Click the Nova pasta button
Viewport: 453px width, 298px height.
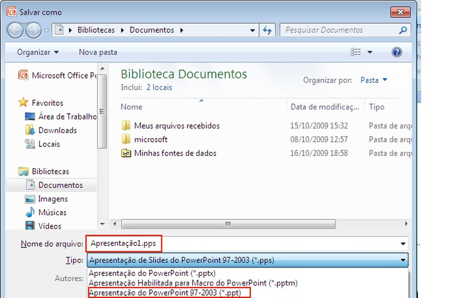[x=98, y=52]
